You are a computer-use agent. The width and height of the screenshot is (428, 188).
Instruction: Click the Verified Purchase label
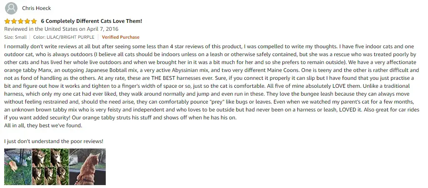coord(121,37)
